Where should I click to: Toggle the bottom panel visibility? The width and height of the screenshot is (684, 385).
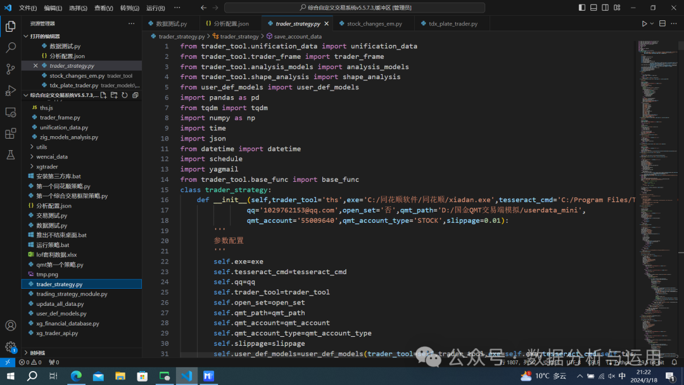point(593,8)
